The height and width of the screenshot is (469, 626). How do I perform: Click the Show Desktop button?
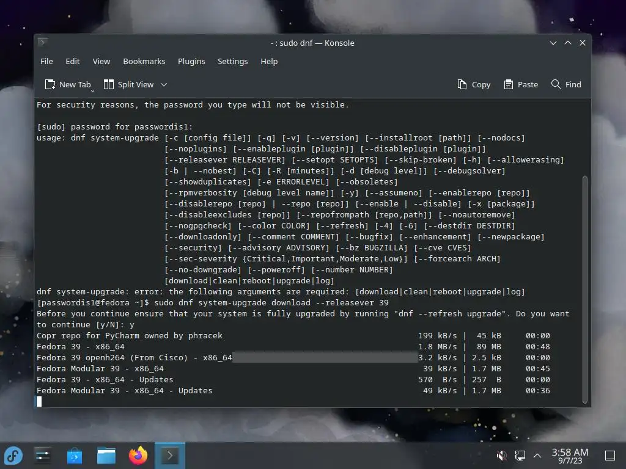[x=609, y=456]
